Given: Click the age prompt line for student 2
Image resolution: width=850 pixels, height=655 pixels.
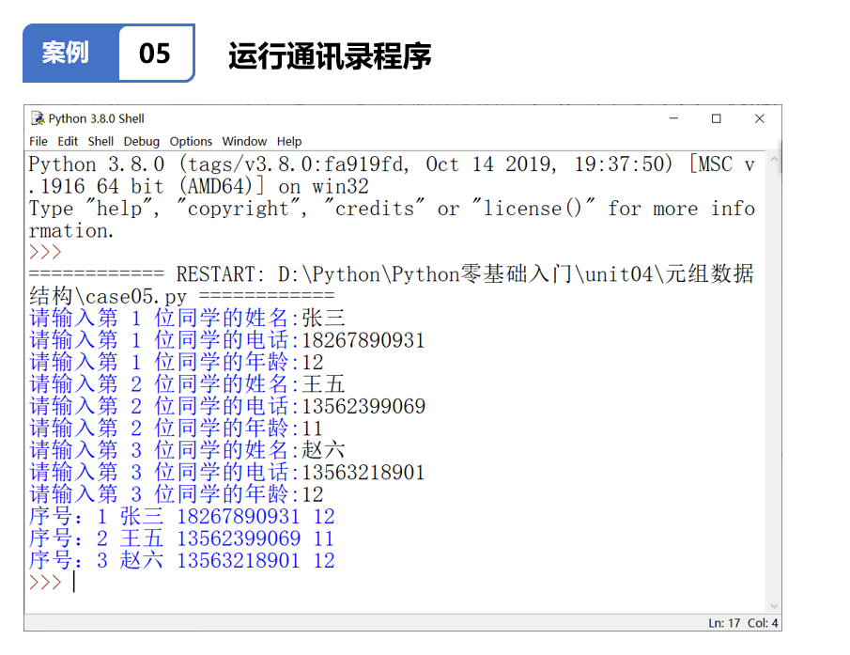Looking at the screenshot, I should [176, 429].
